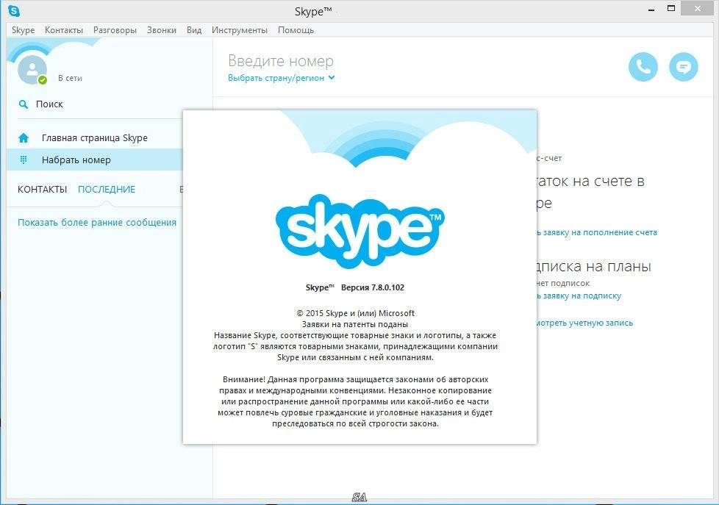Click the Введите номер input field
This screenshot has height=505, width=719.
point(281,60)
